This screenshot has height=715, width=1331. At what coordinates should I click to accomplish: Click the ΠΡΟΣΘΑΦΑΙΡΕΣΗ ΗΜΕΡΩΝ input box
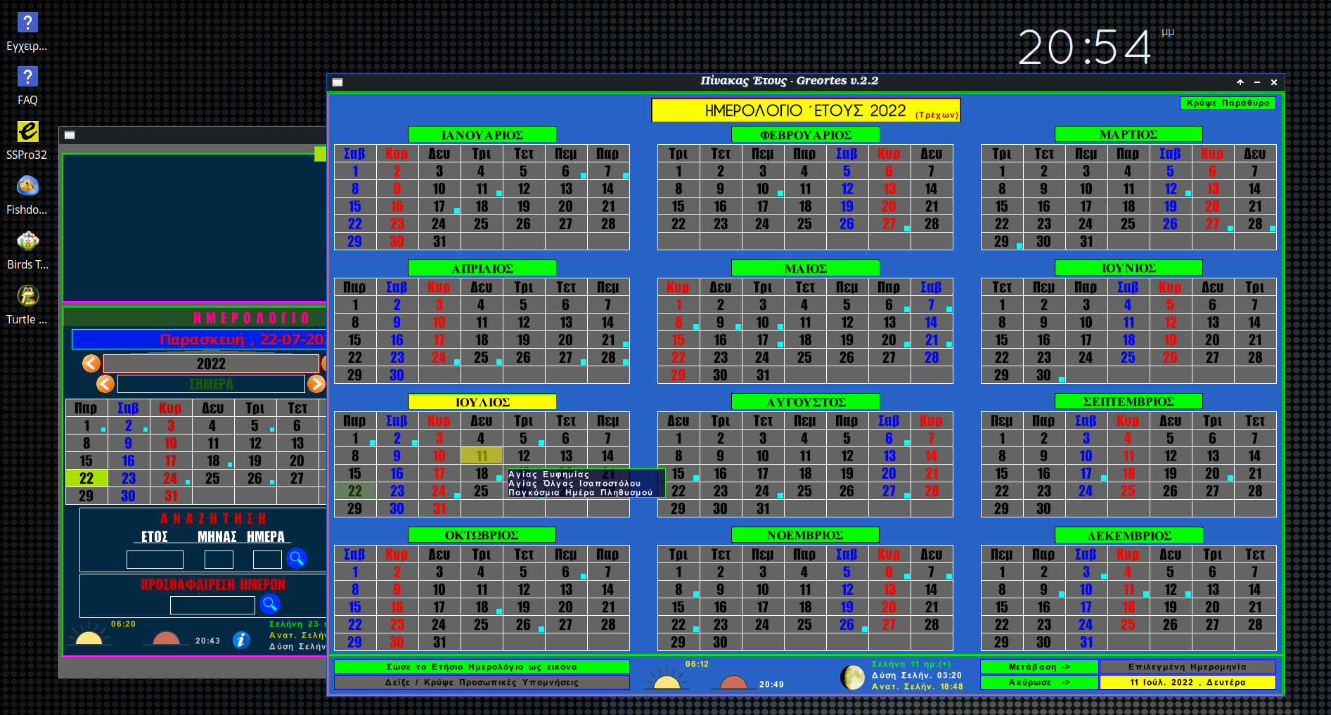[212, 605]
